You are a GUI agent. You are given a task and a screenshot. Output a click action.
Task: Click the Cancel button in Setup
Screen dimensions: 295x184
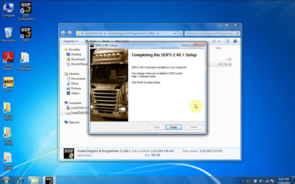(193, 127)
